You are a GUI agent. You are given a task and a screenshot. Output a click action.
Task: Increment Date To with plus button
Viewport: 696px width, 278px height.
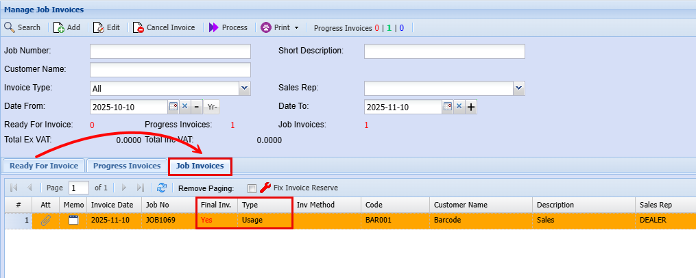coord(471,107)
